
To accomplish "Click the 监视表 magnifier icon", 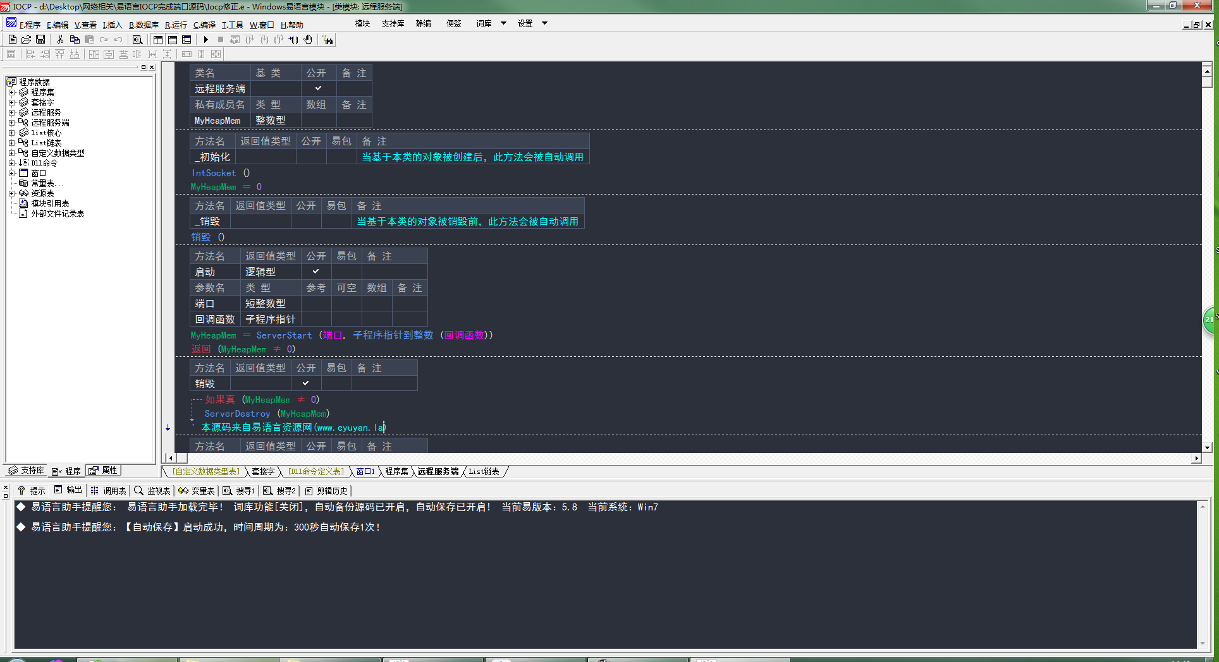I will coord(138,491).
